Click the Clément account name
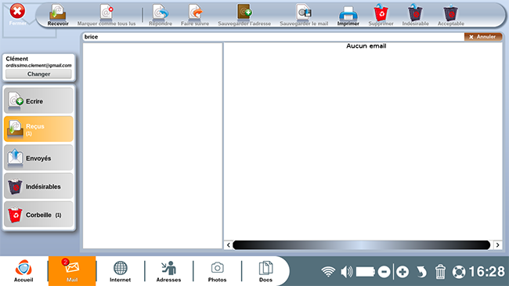509x286 pixels. (x=17, y=59)
